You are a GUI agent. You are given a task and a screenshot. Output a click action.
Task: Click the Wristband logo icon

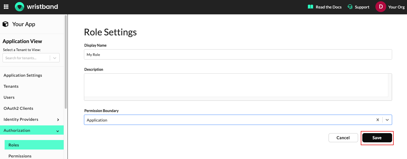coord(20,7)
